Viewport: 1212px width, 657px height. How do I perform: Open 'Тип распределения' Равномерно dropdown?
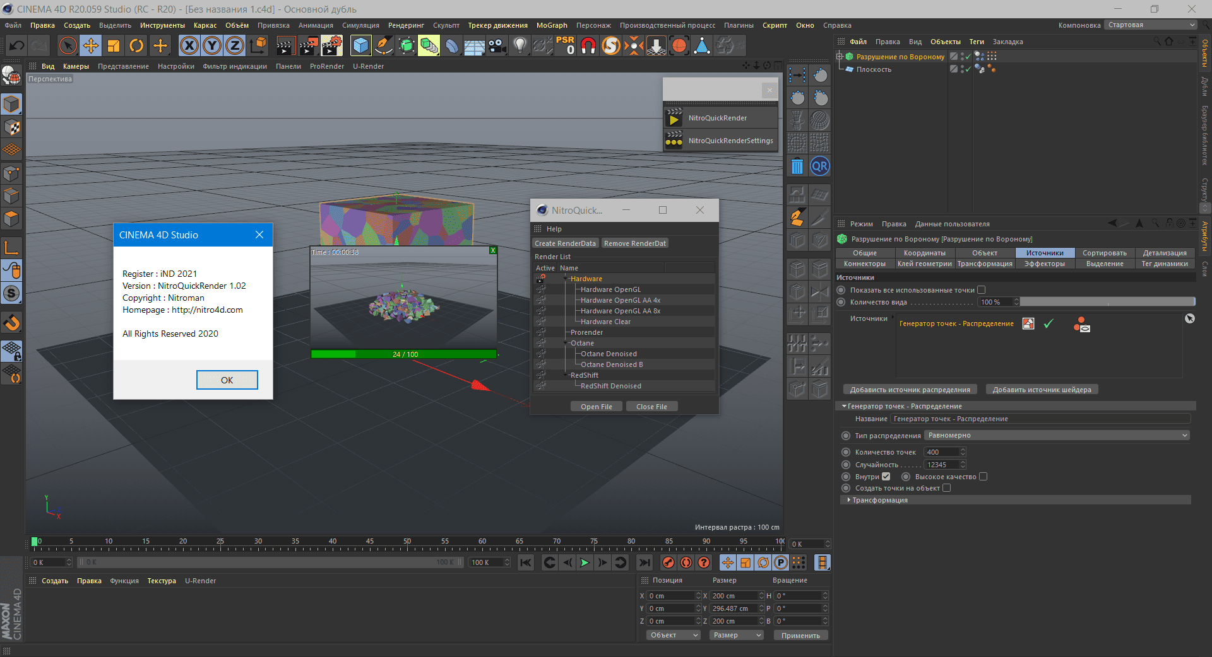(x=1057, y=436)
